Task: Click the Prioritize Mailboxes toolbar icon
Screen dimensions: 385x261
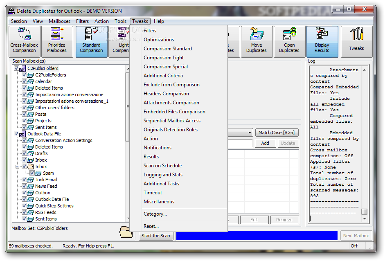Action: pyautogui.click(x=57, y=42)
